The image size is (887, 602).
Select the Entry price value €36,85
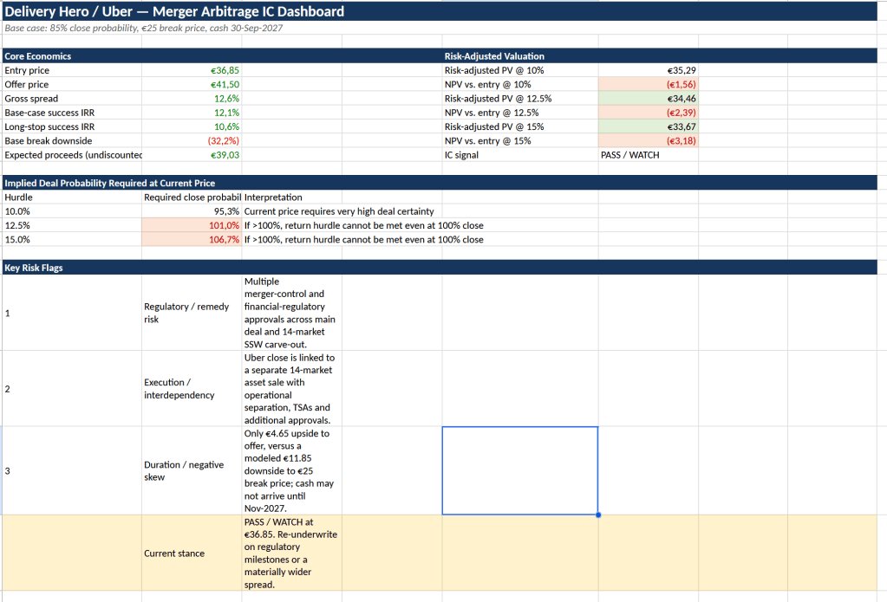(192, 70)
